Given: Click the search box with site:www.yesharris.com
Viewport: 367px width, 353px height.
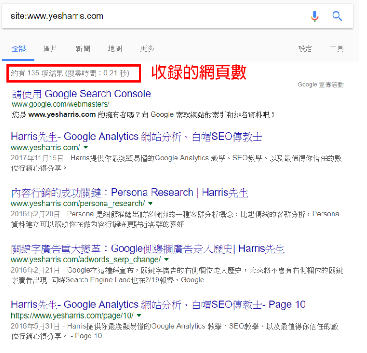Looking at the screenshot, I should [x=177, y=16].
